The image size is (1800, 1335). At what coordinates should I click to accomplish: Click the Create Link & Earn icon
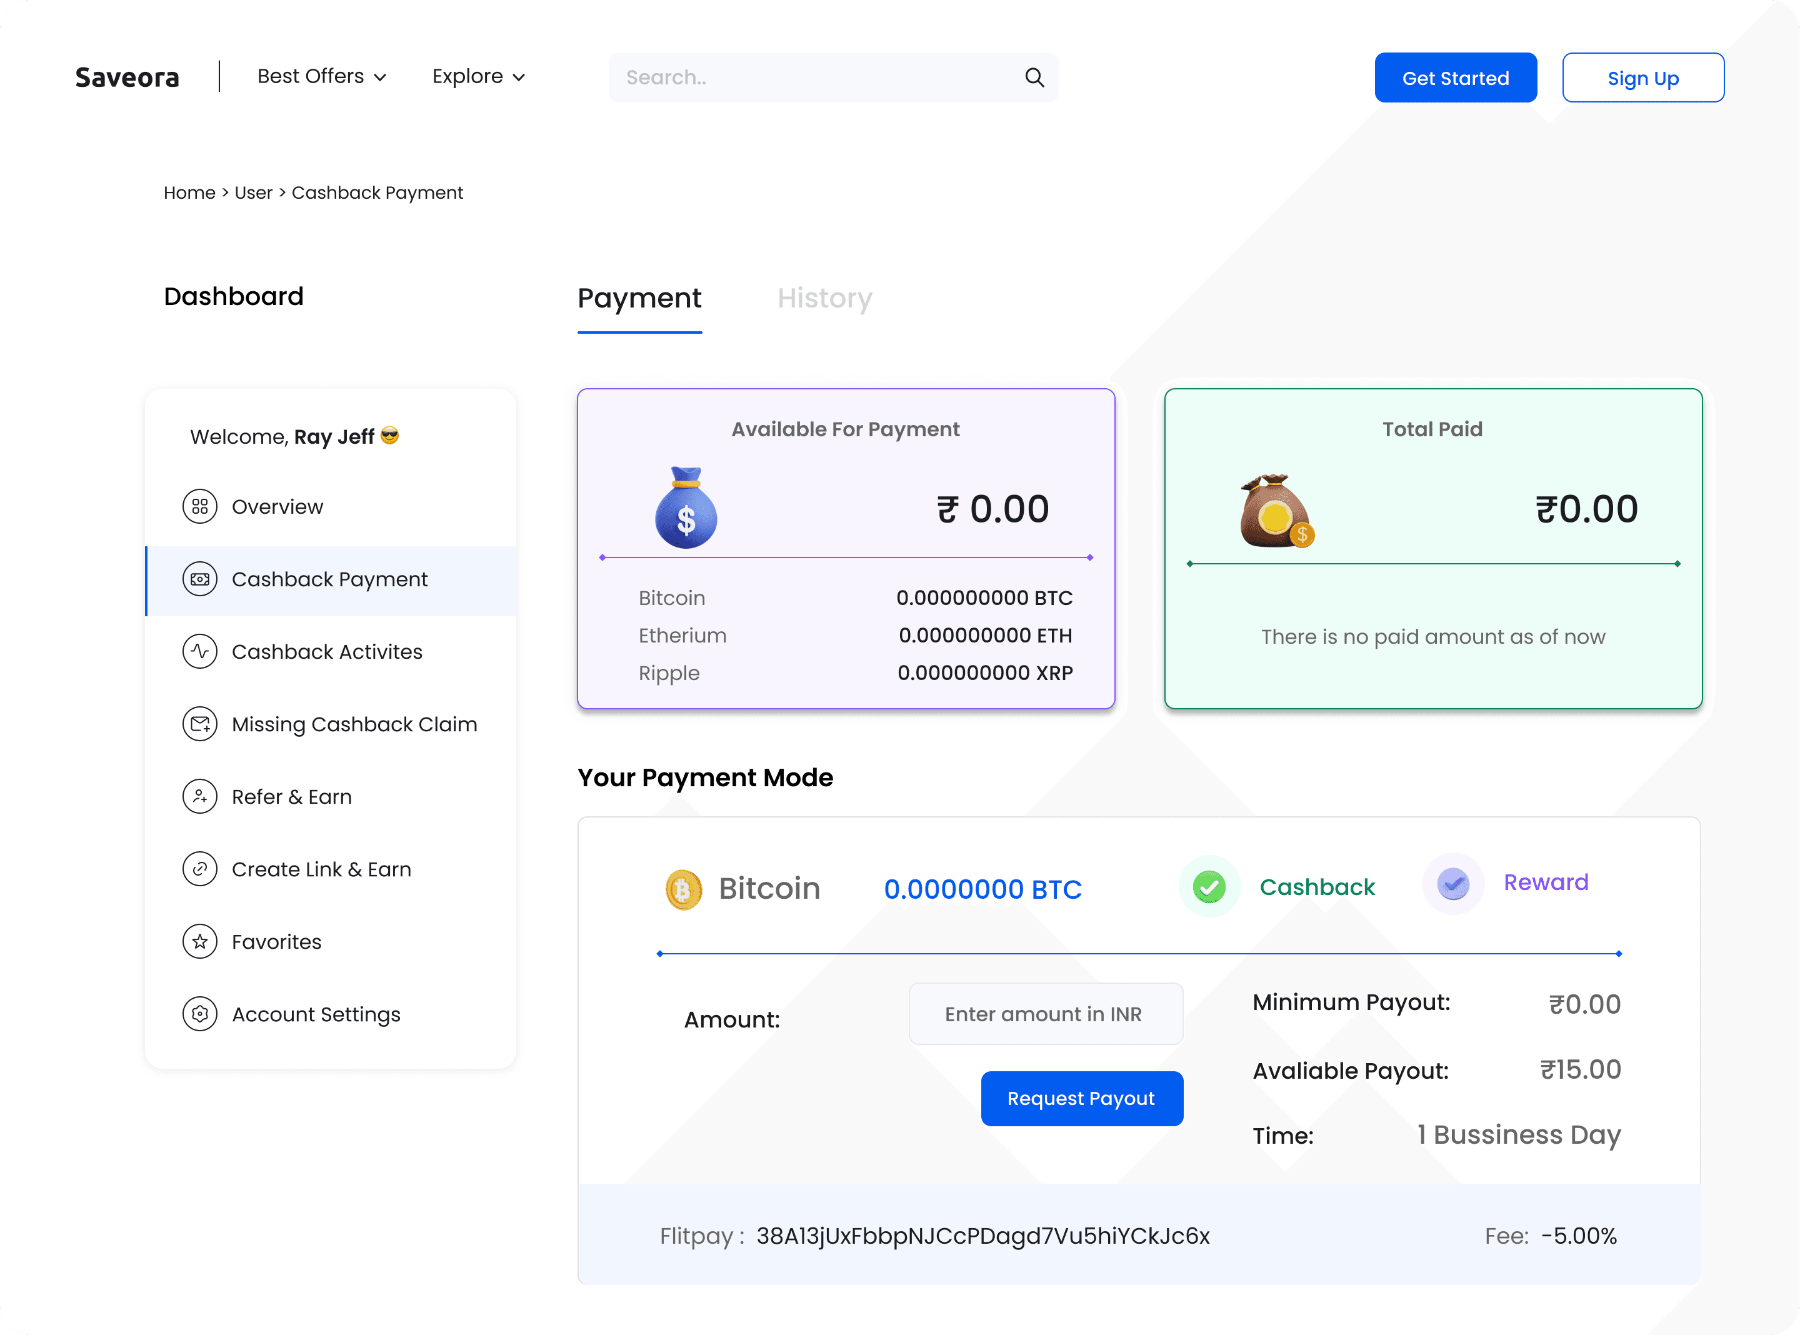pyautogui.click(x=199, y=869)
